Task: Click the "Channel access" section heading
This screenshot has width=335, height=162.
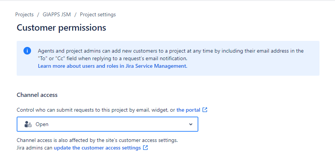Action: (x=37, y=95)
